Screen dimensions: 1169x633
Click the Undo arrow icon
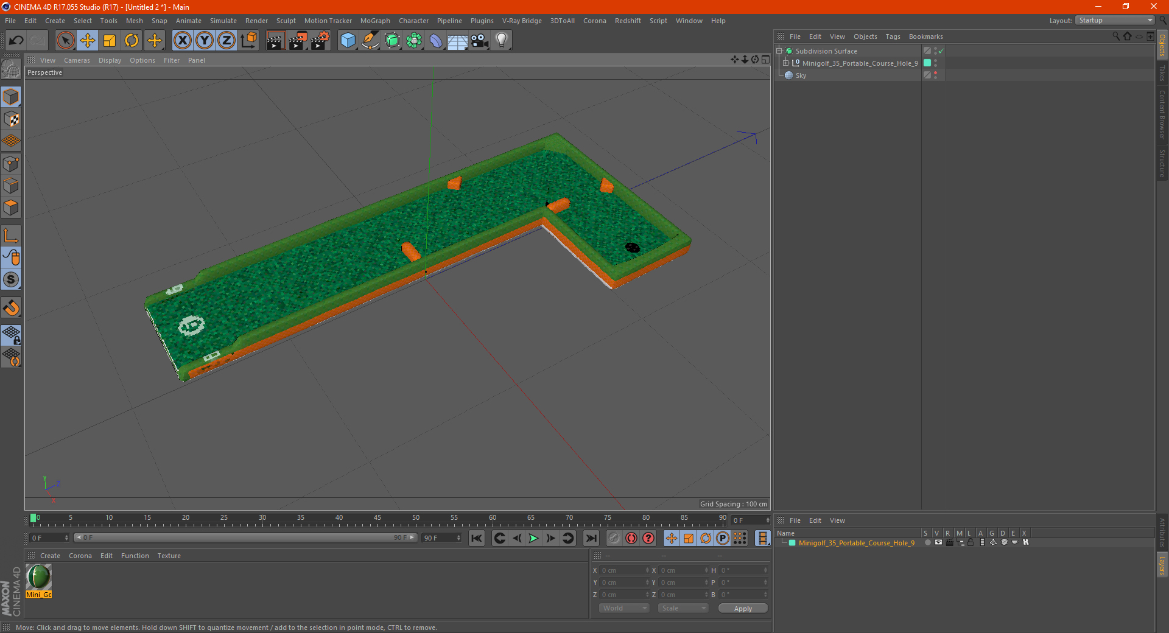click(16, 41)
